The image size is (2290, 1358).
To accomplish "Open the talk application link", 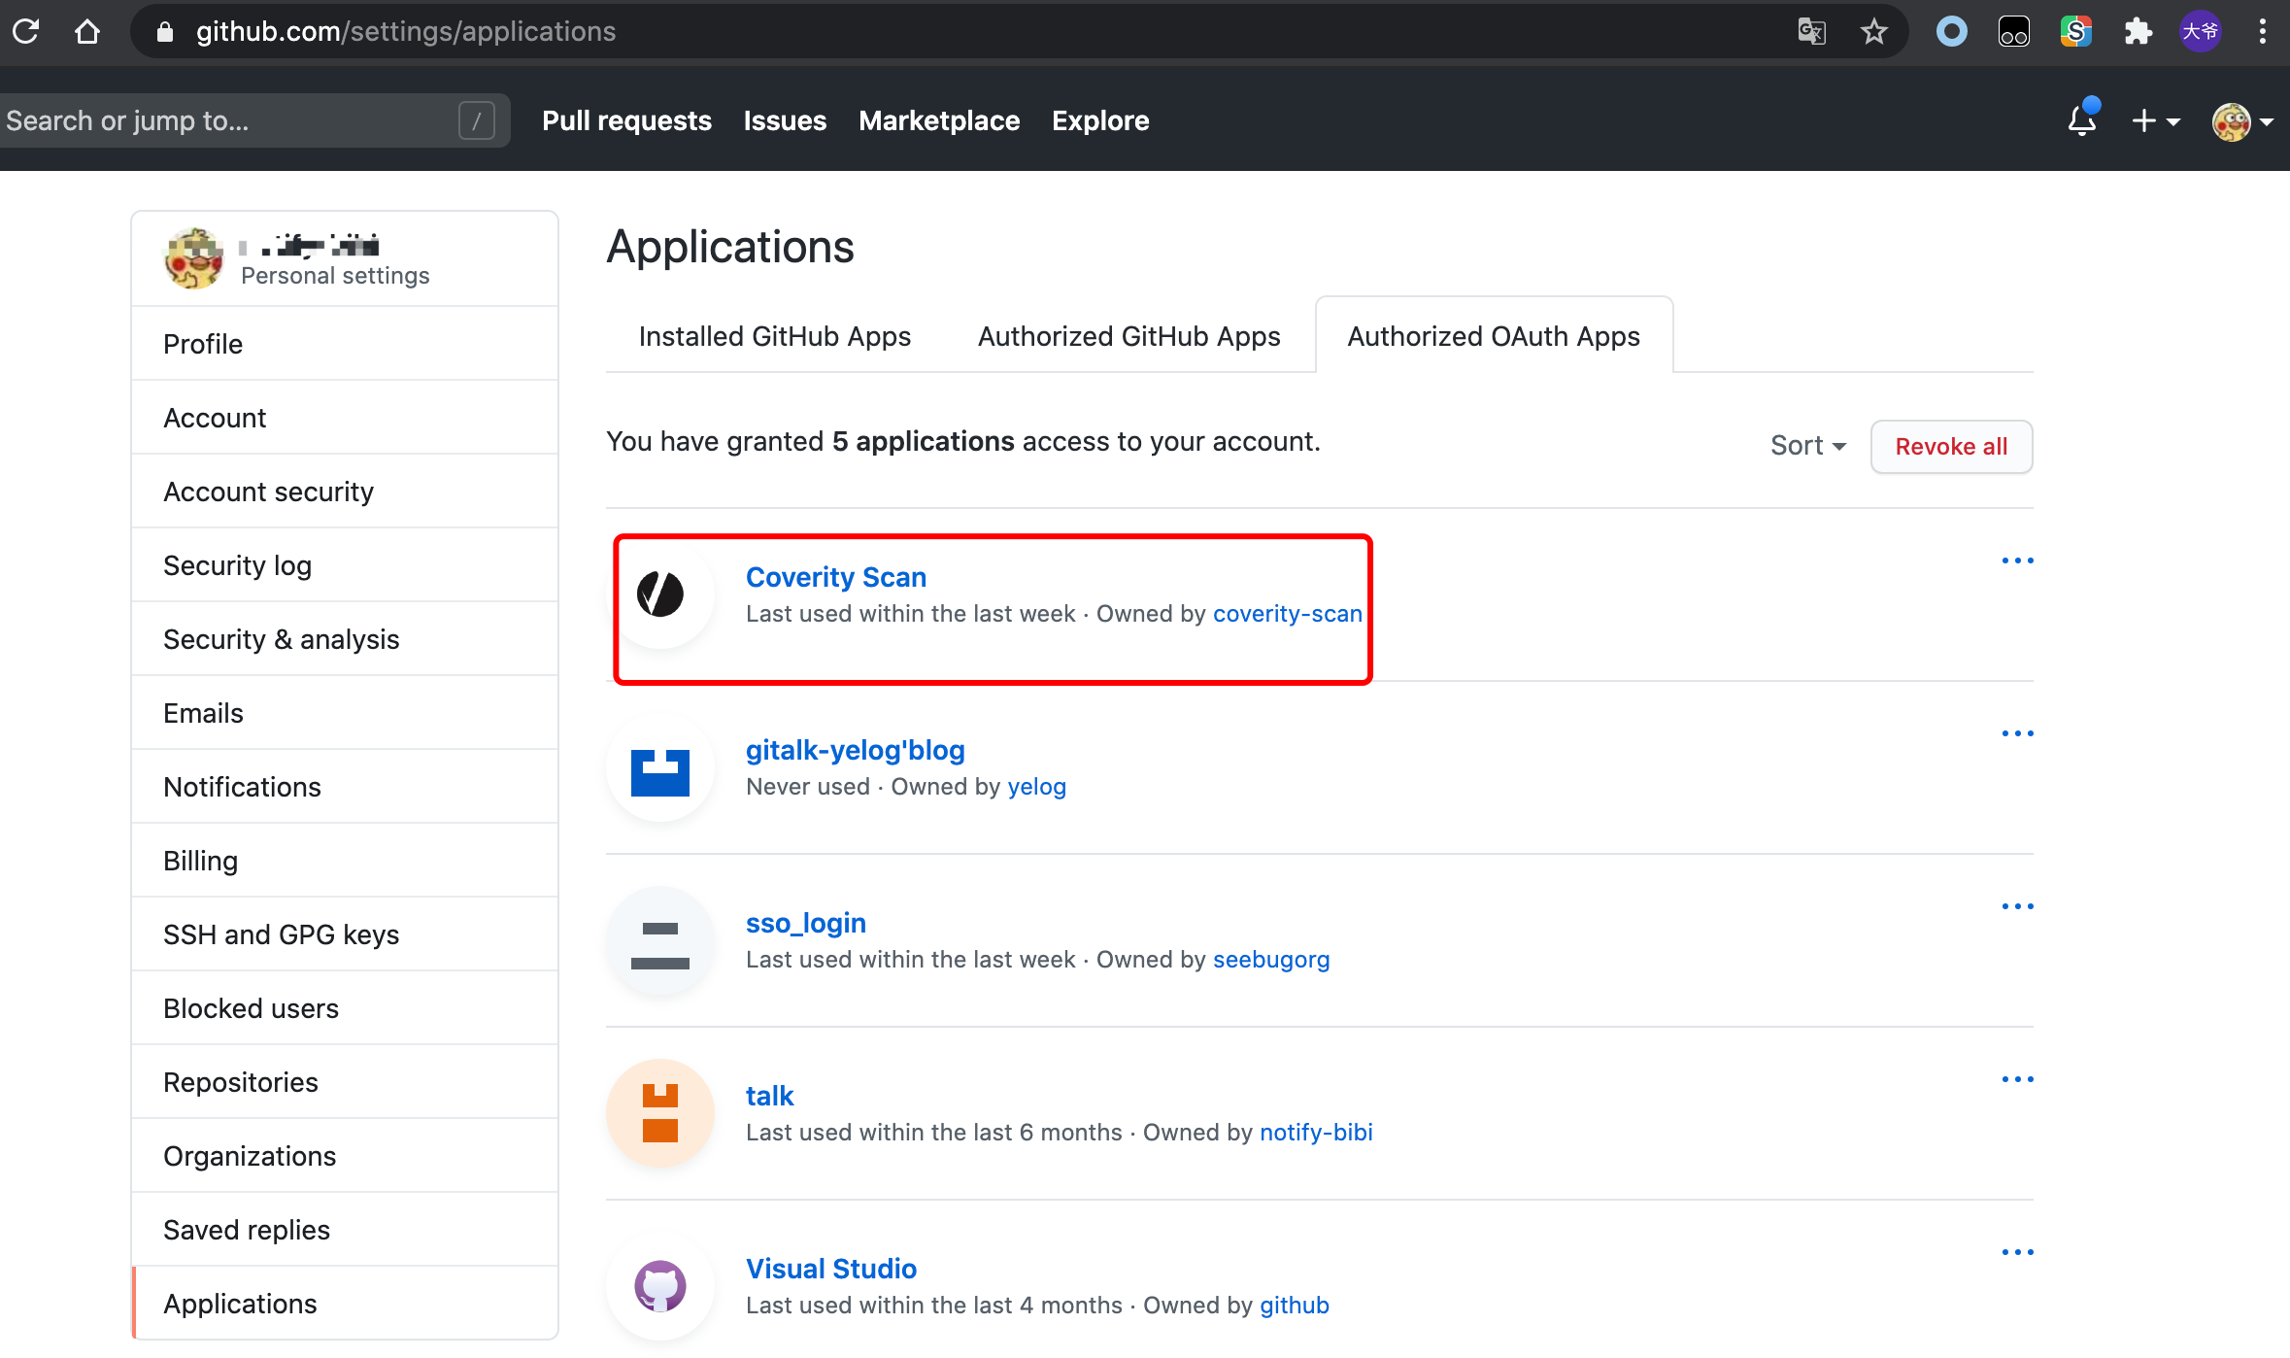I will coord(769,1096).
